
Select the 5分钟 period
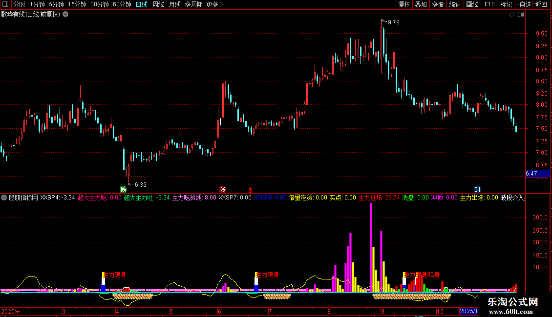pos(56,4)
